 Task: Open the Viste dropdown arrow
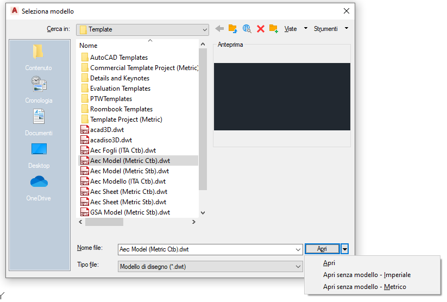coord(306,28)
